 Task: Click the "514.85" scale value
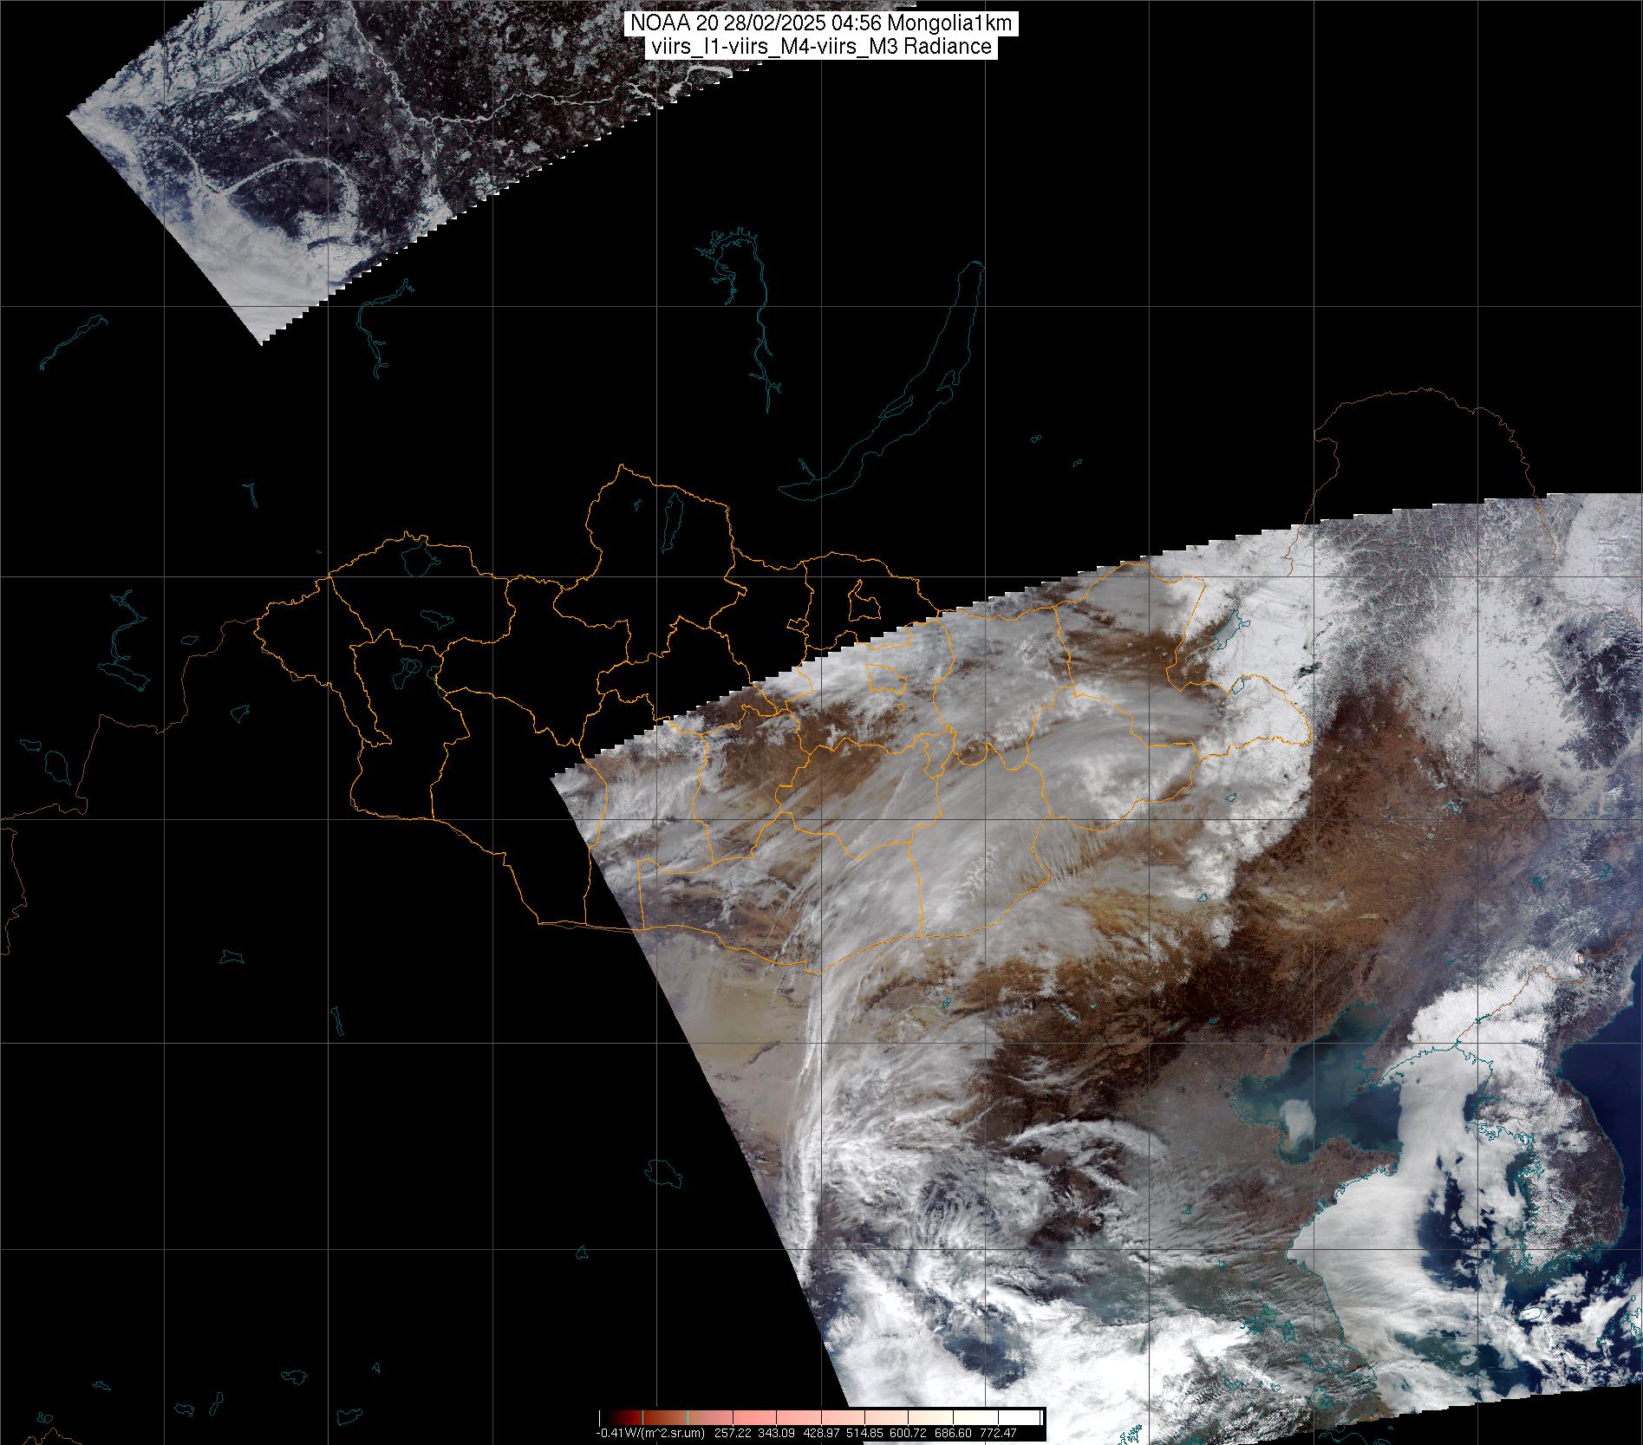864,1434
